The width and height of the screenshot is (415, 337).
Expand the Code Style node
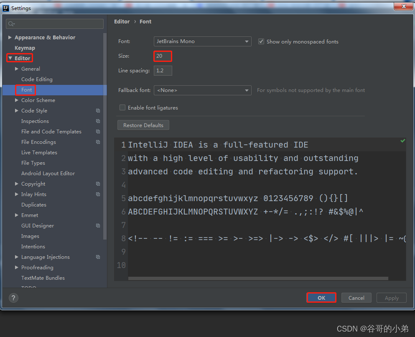click(x=17, y=111)
